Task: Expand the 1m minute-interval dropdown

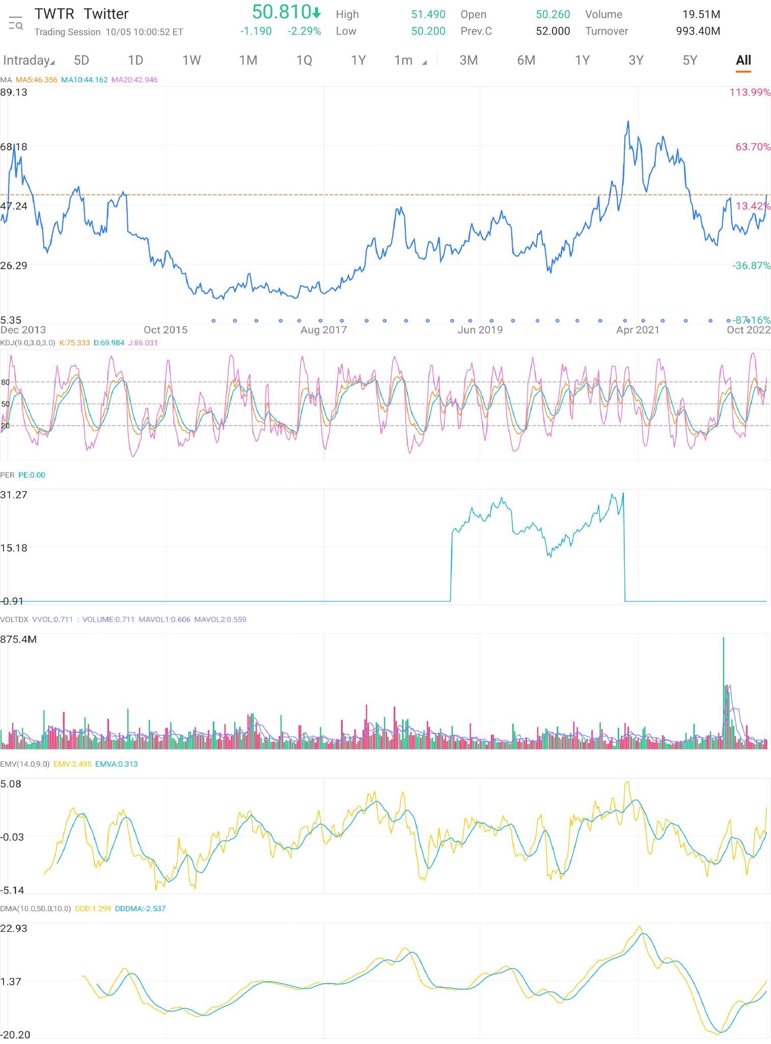Action: coord(410,60)
